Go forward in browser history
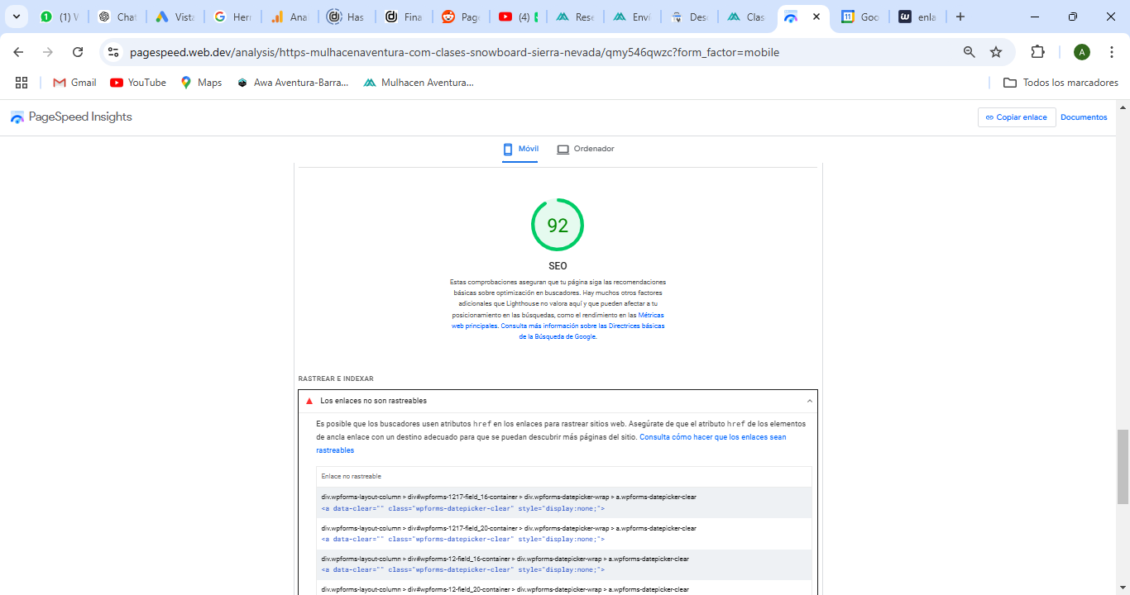The image size is (1130, 595). [48, 52]
